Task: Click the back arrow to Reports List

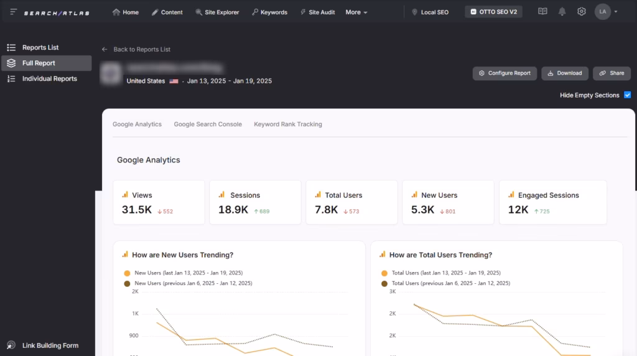Action: tap(105, 49)
